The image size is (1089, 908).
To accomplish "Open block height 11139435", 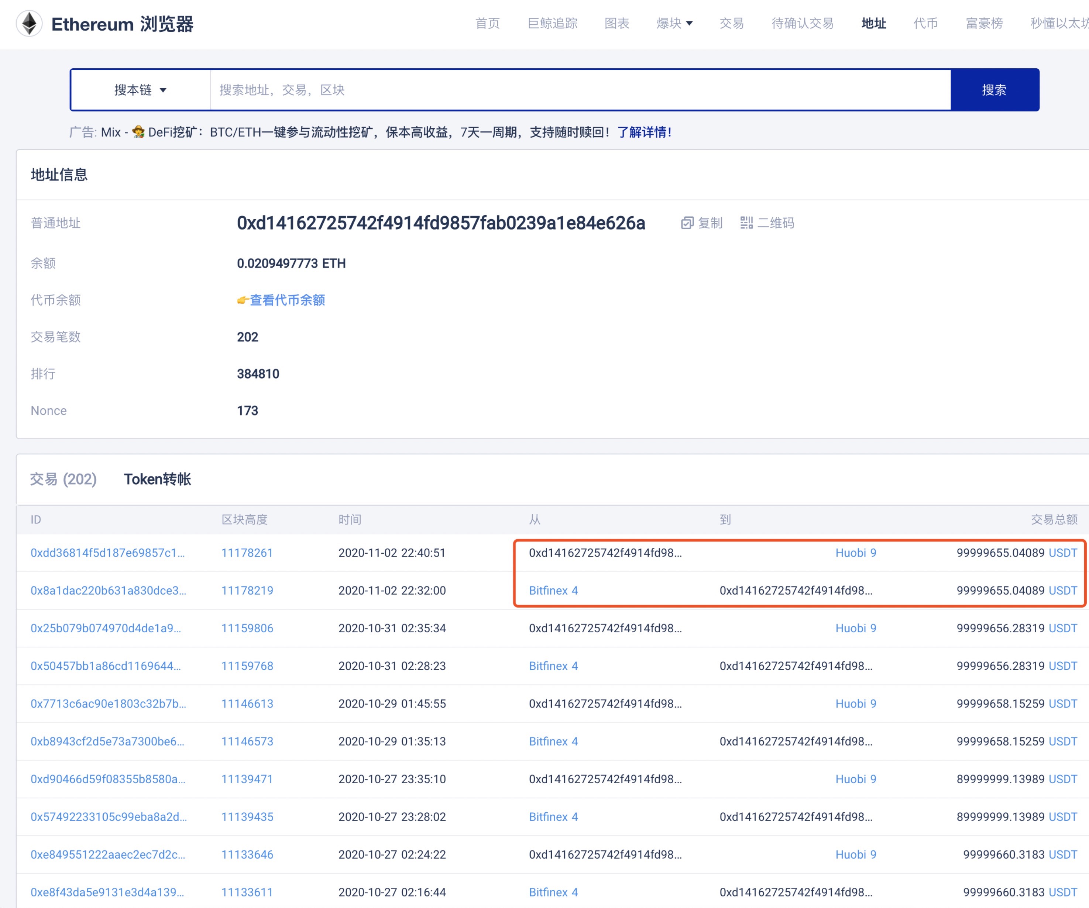I will pos(247,817).
